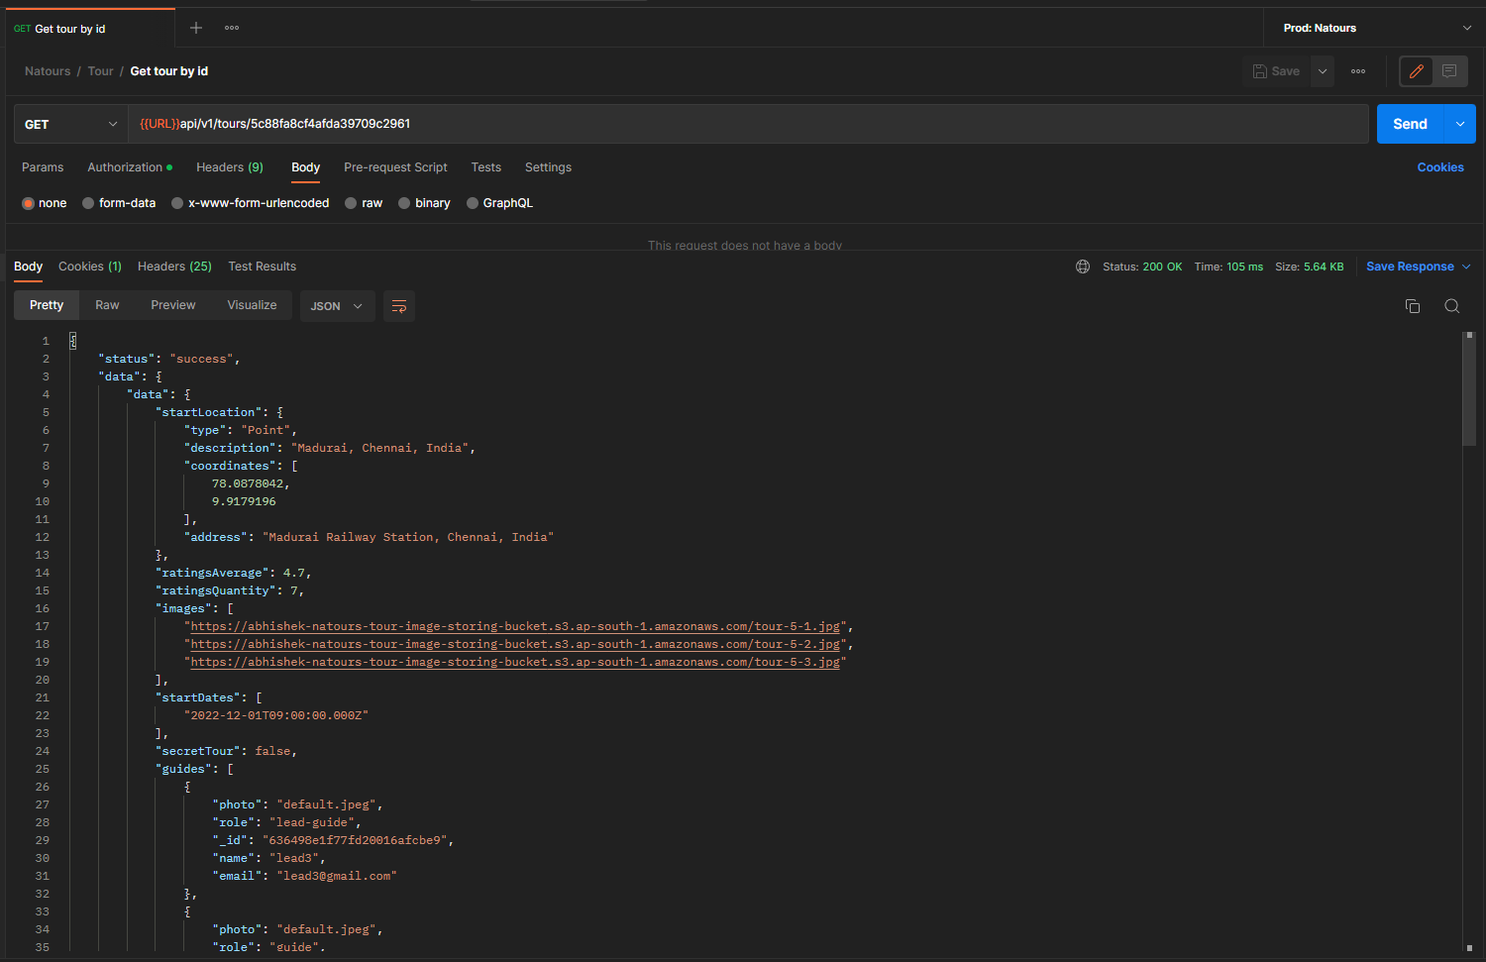Image resolution: width=1486 pixels, height=962 pixels.
Task: Open a new request tab with plus icon
Action: click(x=195, y=28)
